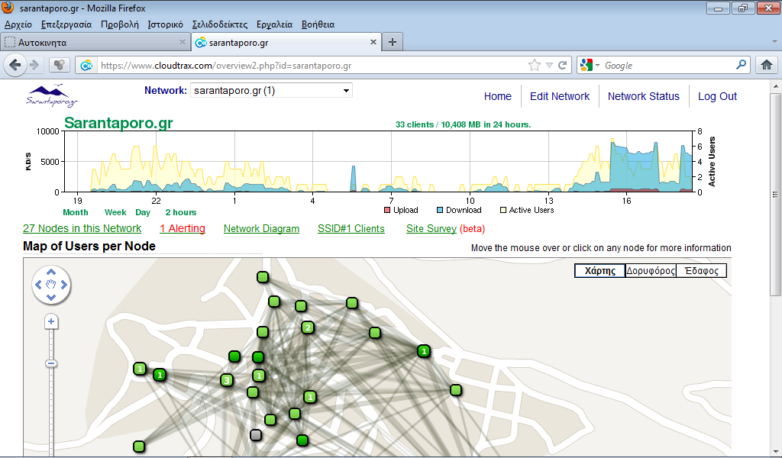
Task: Open the 1 Alerting link
Action: [182, 228]
